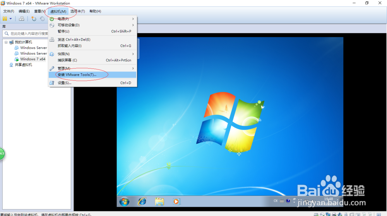This screenshot has height=216, width=387.
Task: Collapse the 我的计算机 tree node
Action: [x=6, y=42]
